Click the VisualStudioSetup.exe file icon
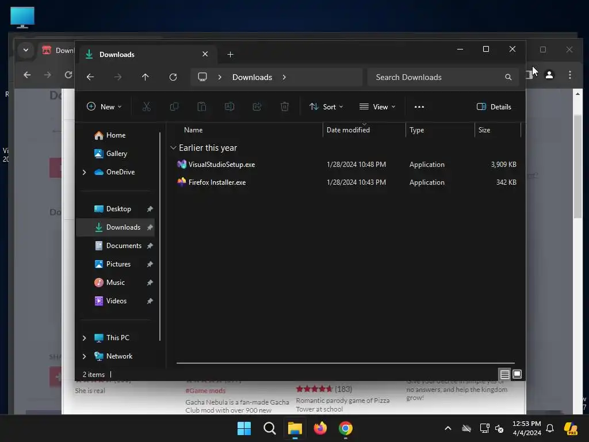This screenshot has height=442, width=589. coord(182,164)
